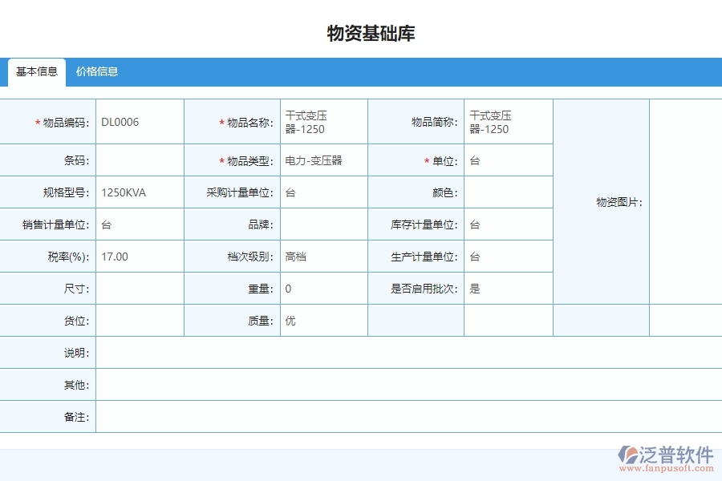Image resolution: width=722 pixels, height=481 pixels.
Task: Click the 品牌 input field
Action: [x=322, y=224]
